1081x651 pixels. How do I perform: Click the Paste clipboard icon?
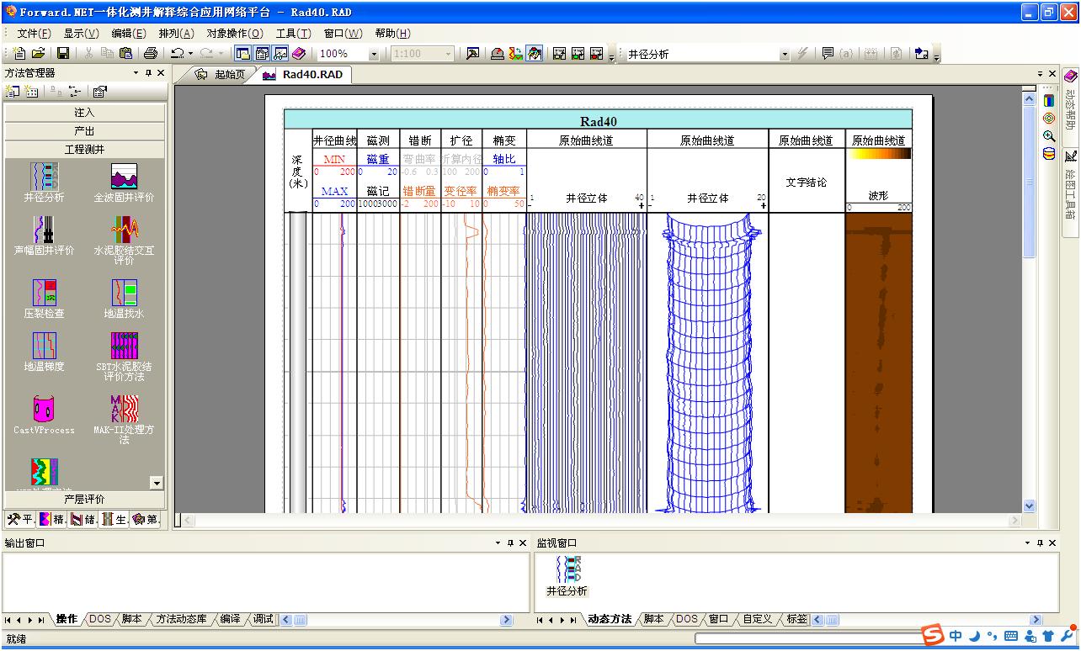[125, 54]
